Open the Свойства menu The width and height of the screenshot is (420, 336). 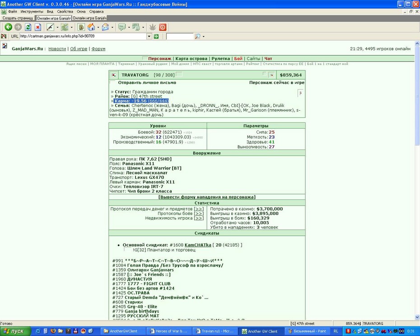(x=65, y=12)
